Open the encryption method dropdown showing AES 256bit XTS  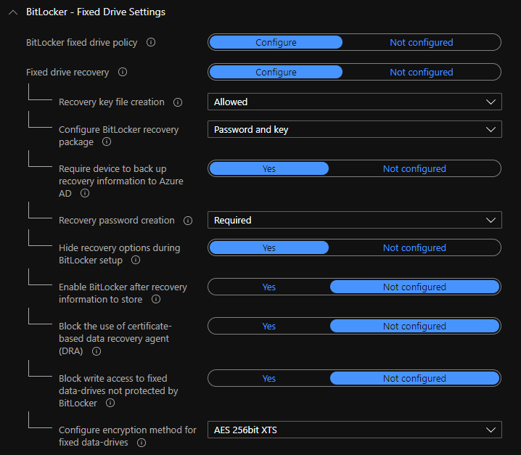(x=355, y=430)
